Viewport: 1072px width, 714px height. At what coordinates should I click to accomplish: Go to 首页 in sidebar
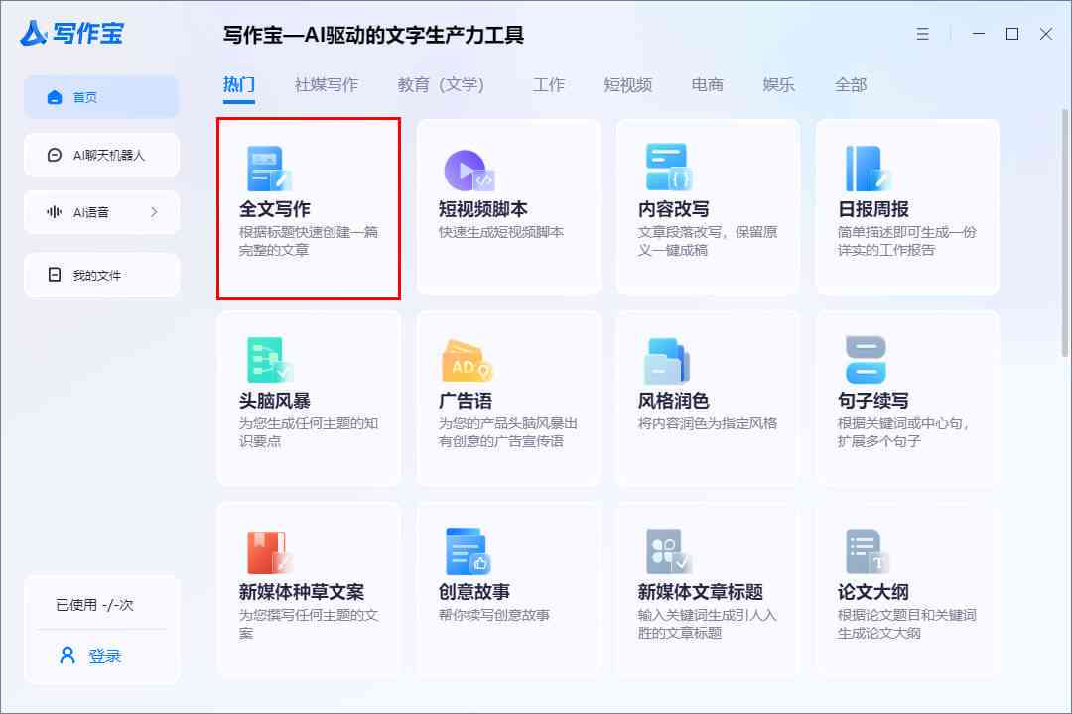pos(101,97)
